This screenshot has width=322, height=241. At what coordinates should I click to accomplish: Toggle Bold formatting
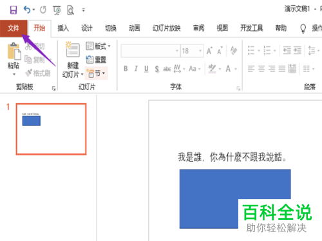coord(126,69)
